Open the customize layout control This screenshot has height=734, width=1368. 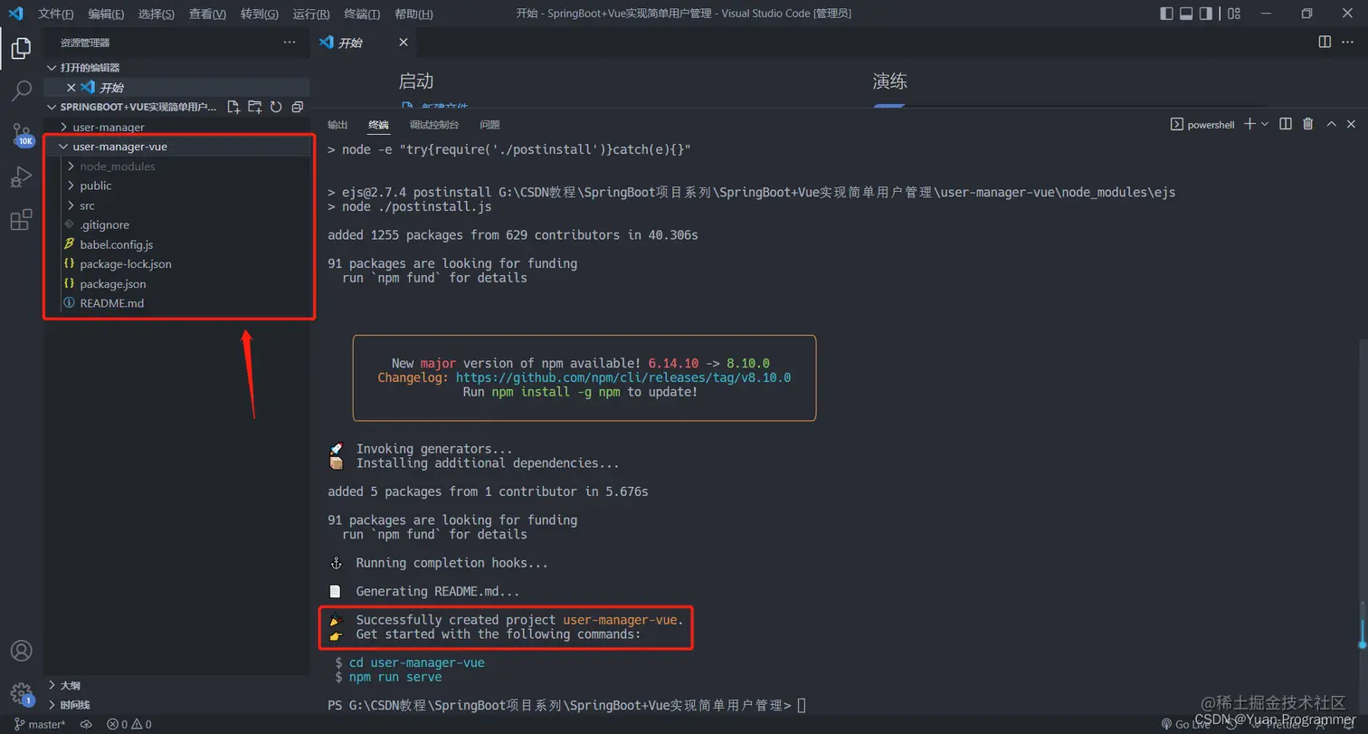(1233, 14)
